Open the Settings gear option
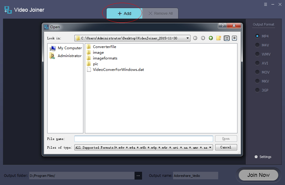The image size is (285, 185). 263,157
